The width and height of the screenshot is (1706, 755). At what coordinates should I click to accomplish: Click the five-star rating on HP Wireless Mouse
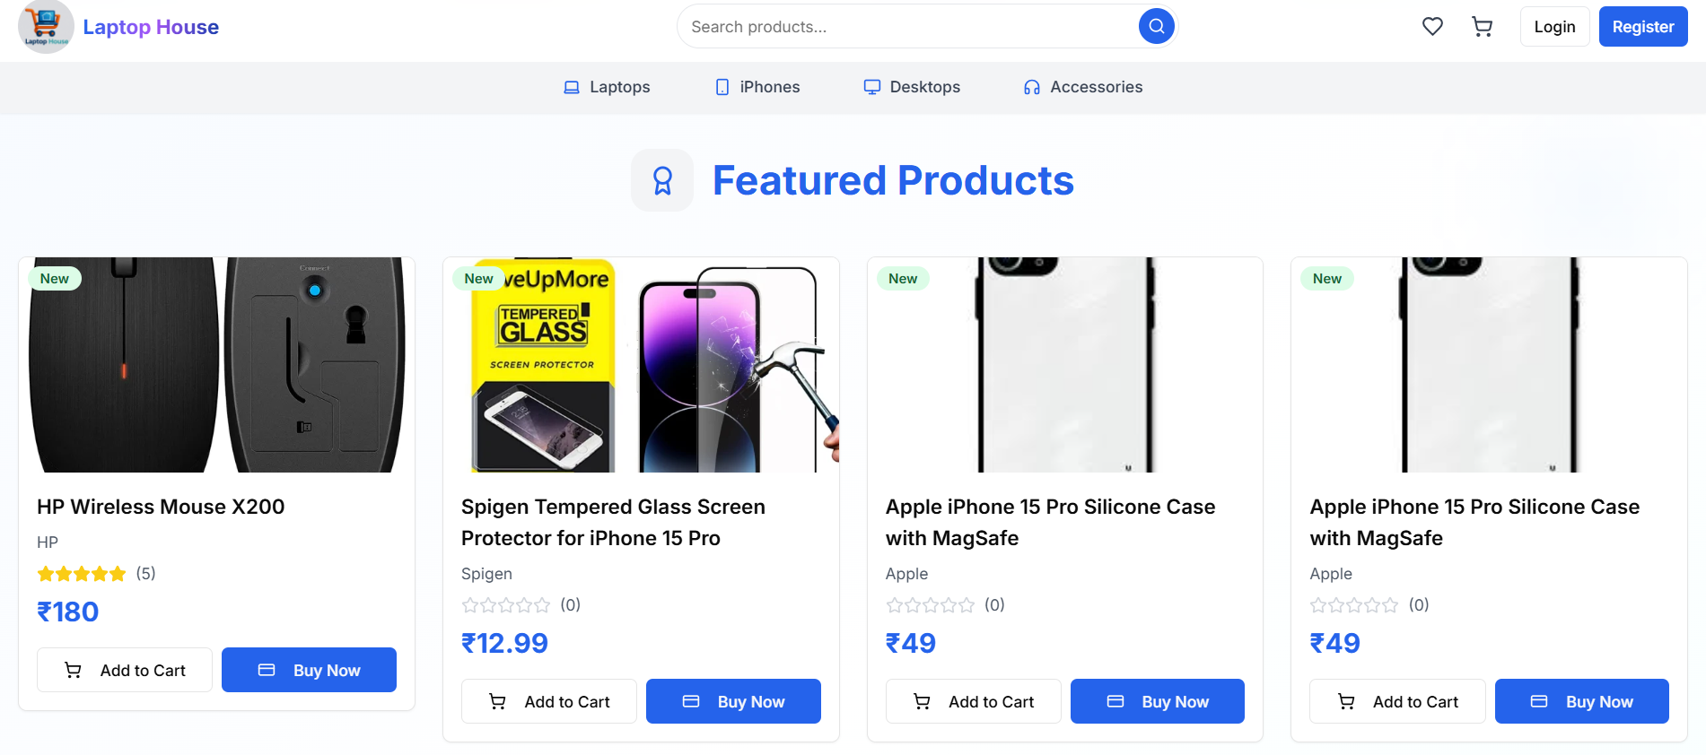tap(82, 573)
